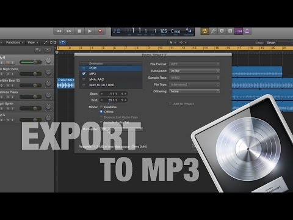
Task: Click the red R button on the top Audio 6 track
Action: tap(7, 62)
